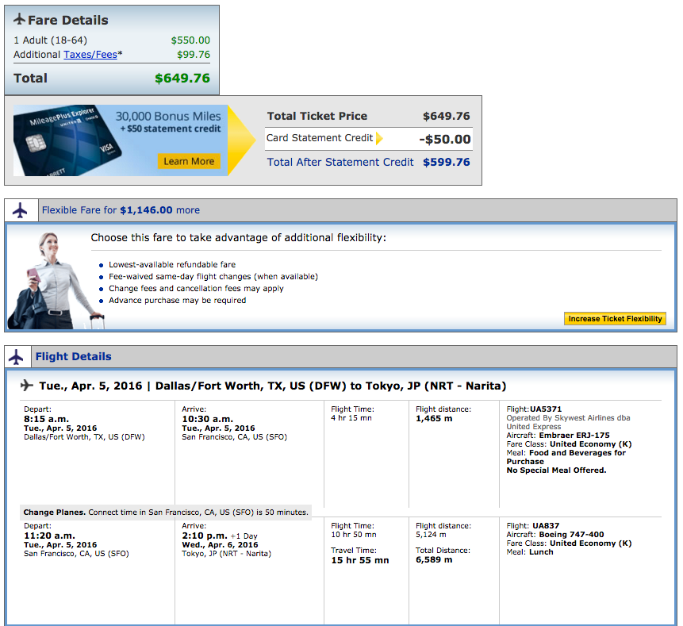
Task: Click the 30,000 Bonus Miles banner text
Action: pos(167,115)
